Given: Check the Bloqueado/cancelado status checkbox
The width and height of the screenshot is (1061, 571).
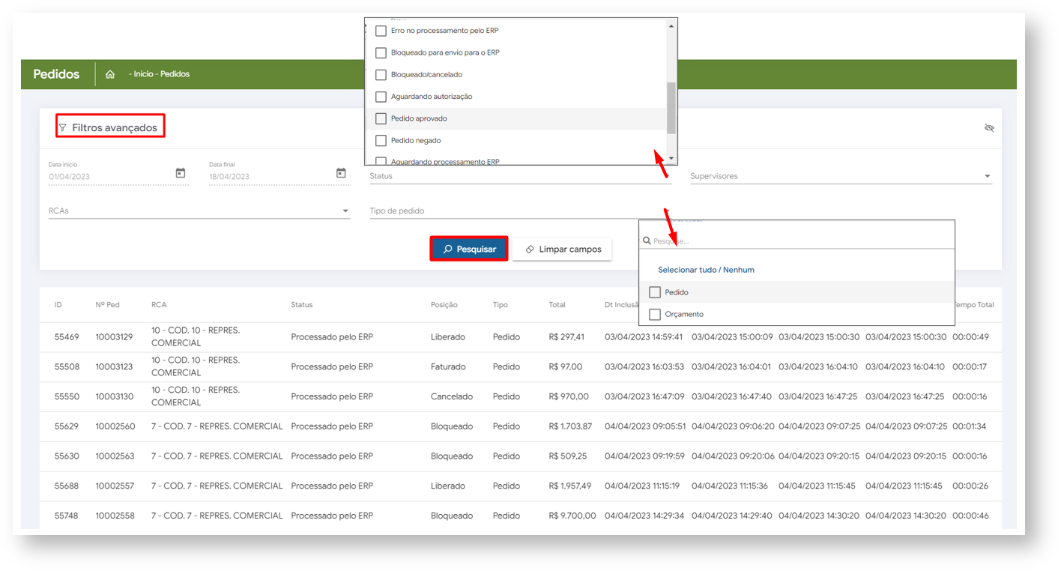Looking at the screenshot, I should 381,75.
